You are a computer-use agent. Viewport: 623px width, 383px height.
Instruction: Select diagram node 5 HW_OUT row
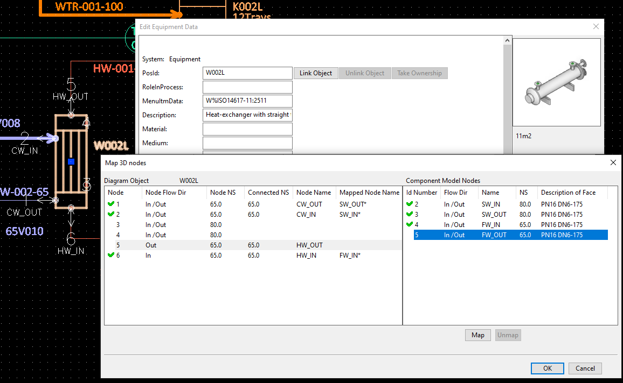point(253,245)
